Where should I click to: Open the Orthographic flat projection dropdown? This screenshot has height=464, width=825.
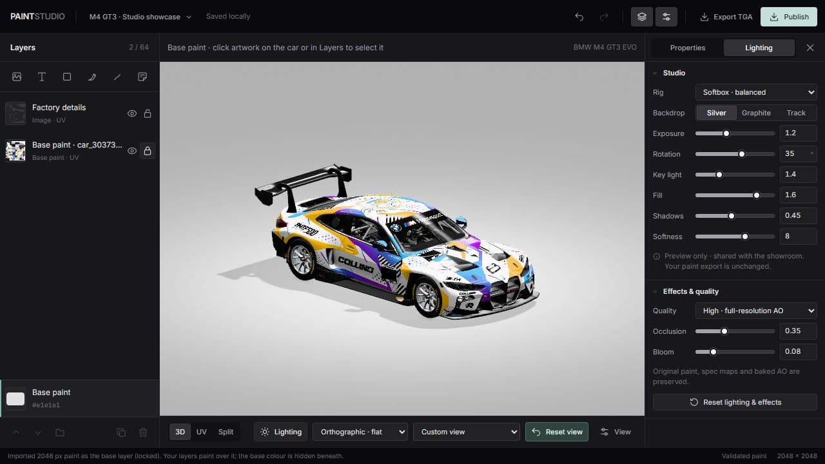pos(360,432)
